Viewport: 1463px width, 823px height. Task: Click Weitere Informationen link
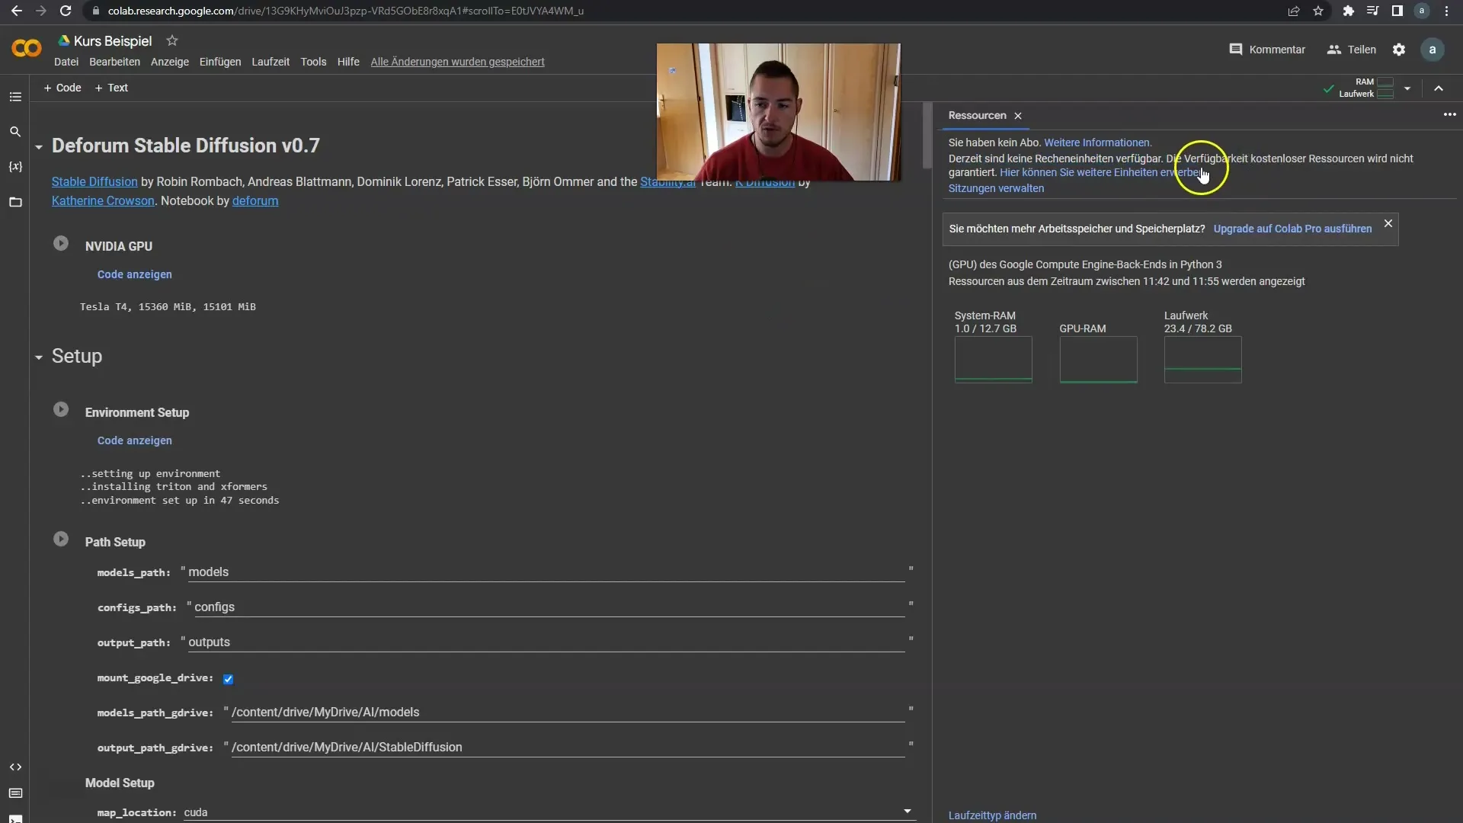click(1097, 143)
